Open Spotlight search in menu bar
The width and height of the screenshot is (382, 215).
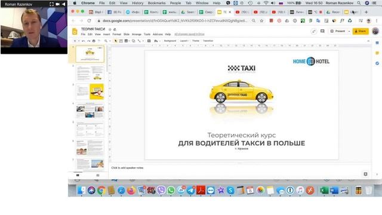359,3
